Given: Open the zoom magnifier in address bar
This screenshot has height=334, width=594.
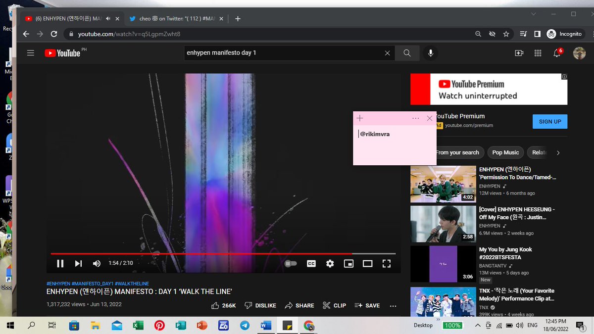Looking at the screenshot, I should pyautogui.click(x=478, y=34).
